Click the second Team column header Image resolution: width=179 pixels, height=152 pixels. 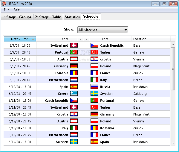tap(111, 39)
